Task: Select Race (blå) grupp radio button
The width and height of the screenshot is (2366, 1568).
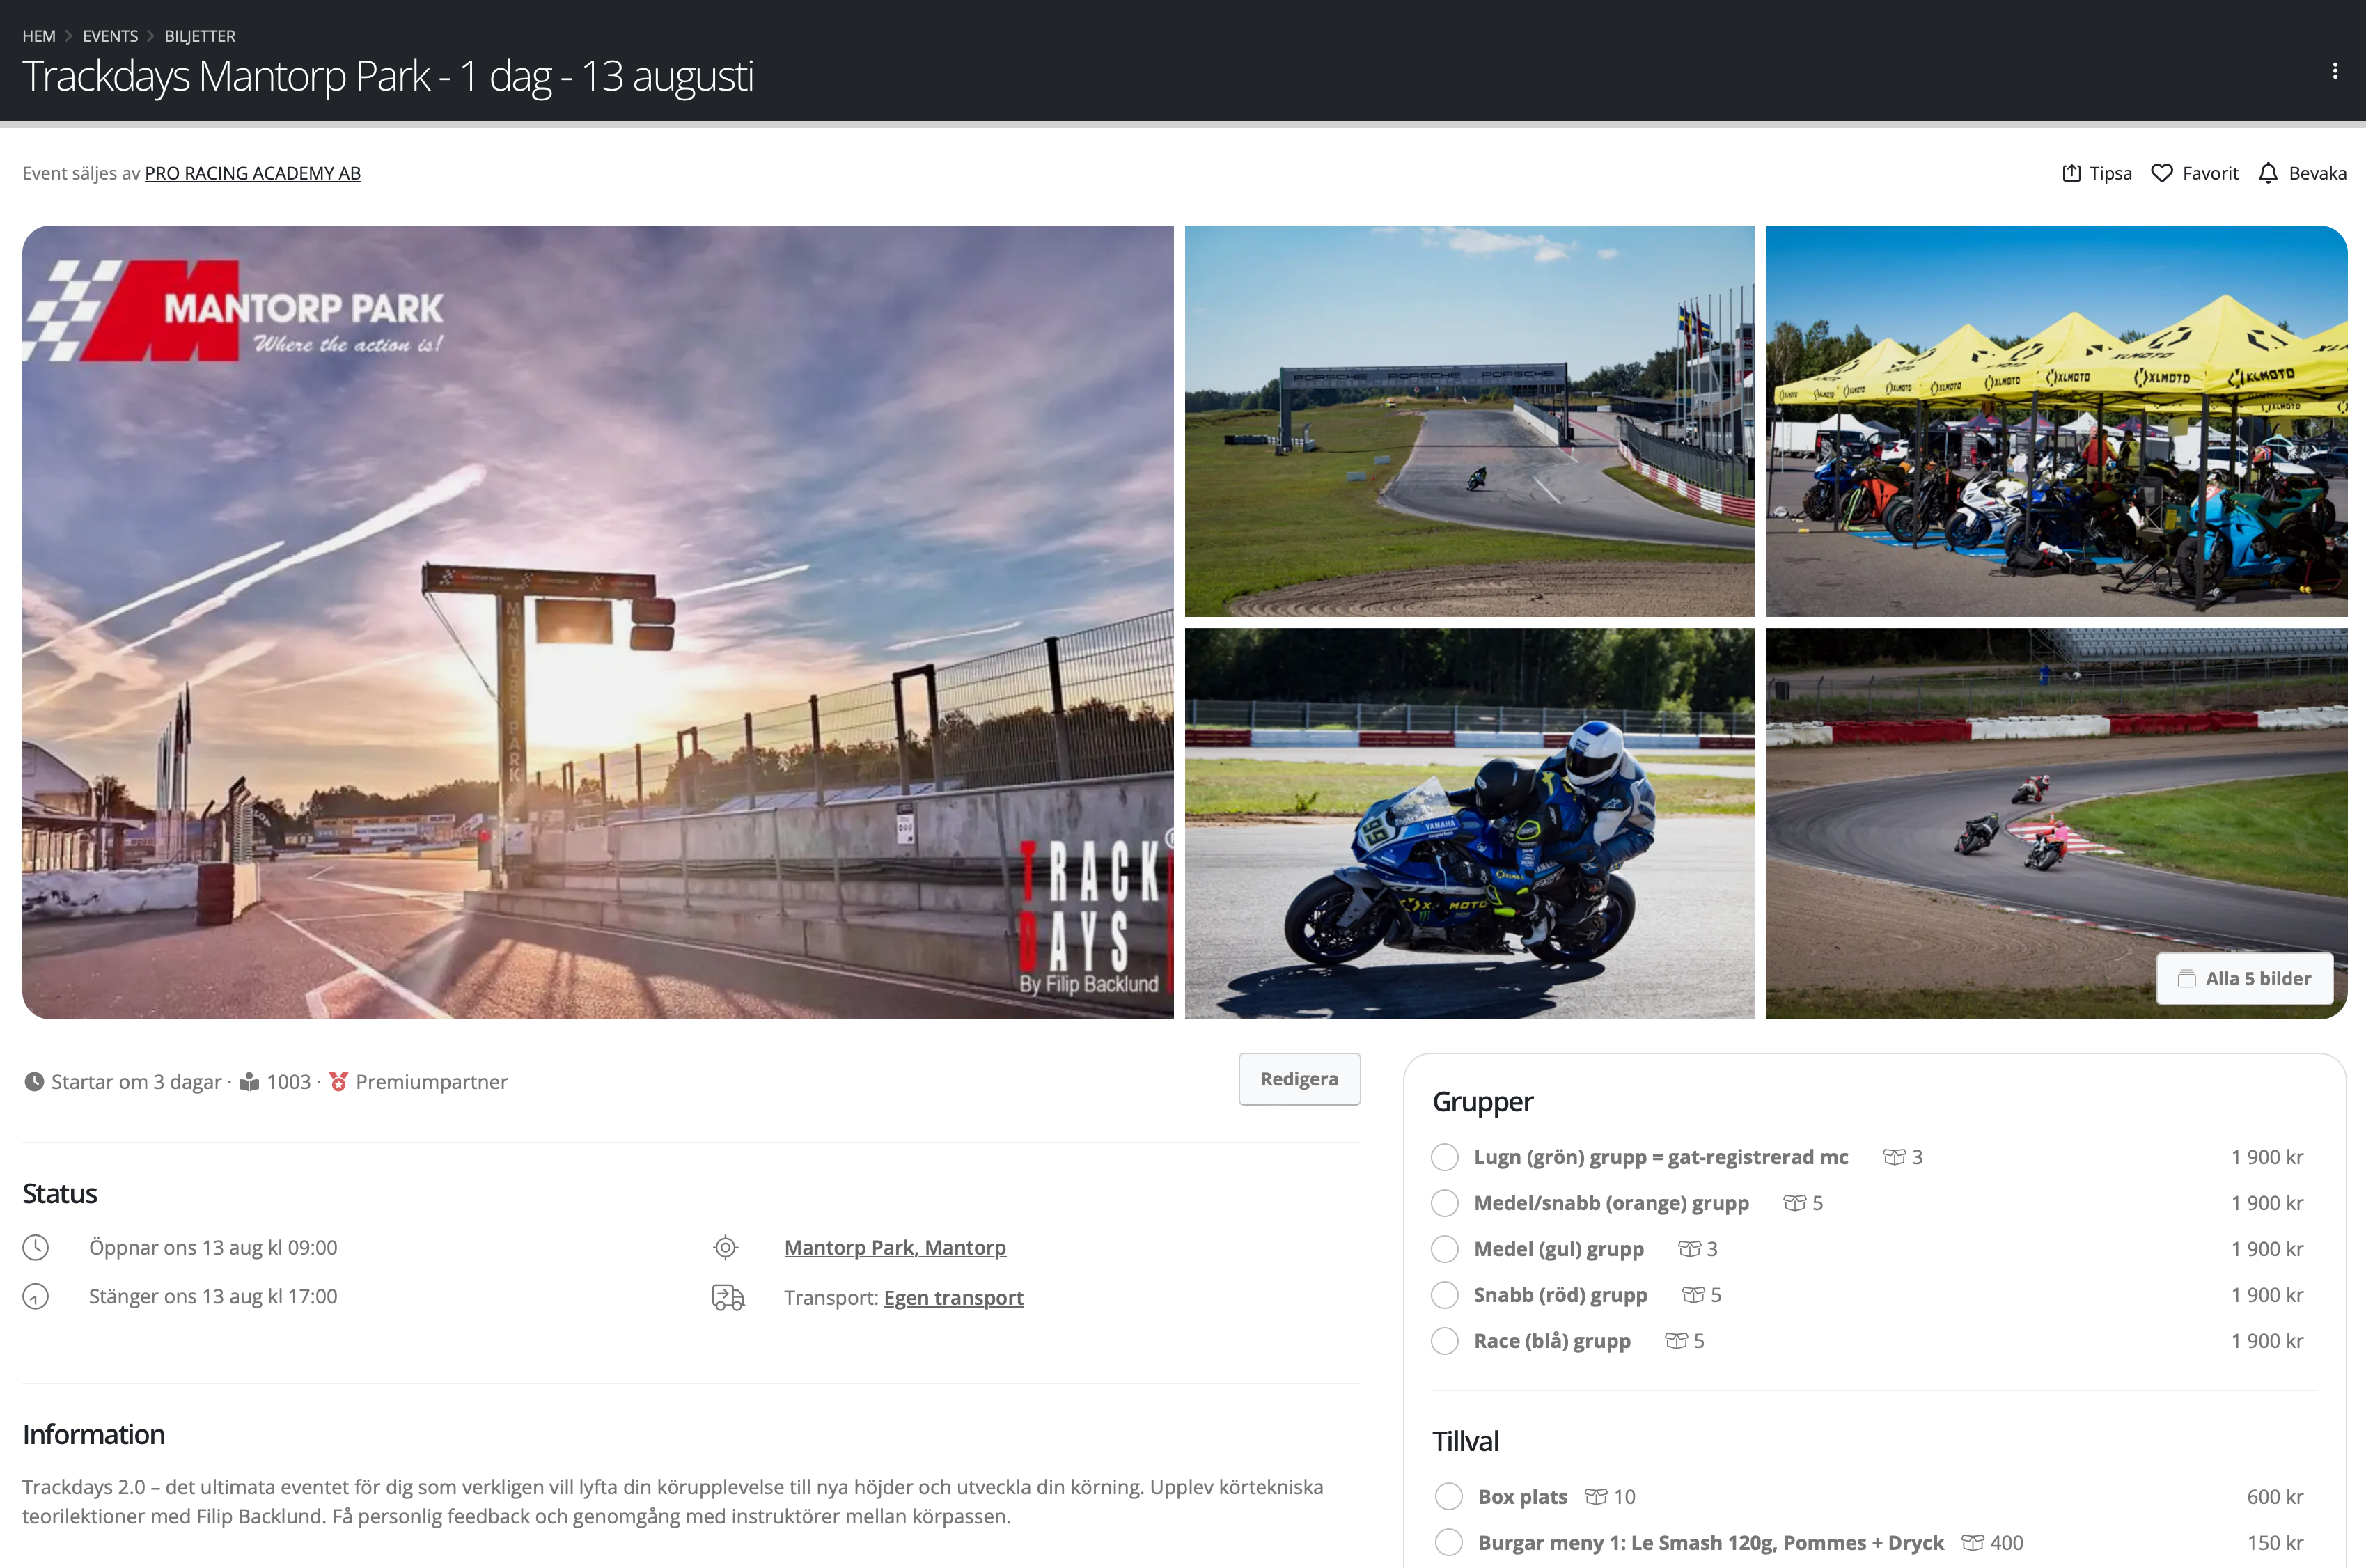Action: coord(1444,1341)
